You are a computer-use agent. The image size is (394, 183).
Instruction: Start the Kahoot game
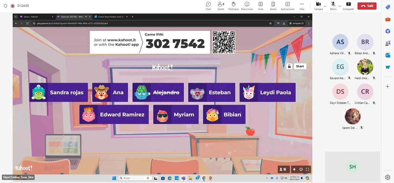tap(300, 66)
